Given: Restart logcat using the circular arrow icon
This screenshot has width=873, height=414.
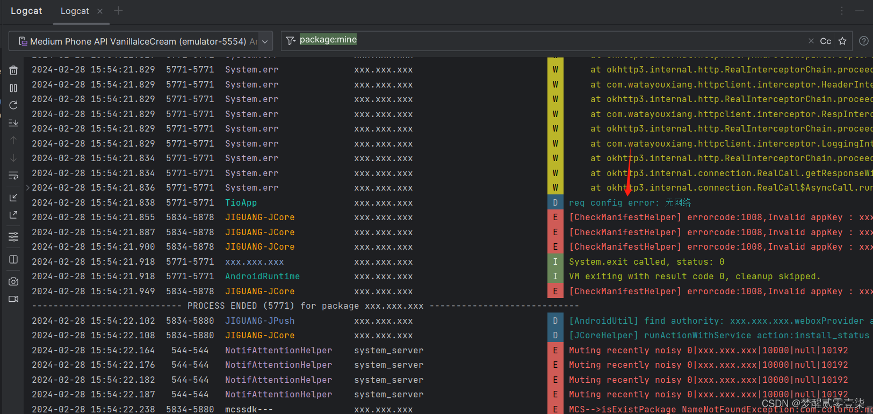Looking at the screenshot, I should click(13, 105).
